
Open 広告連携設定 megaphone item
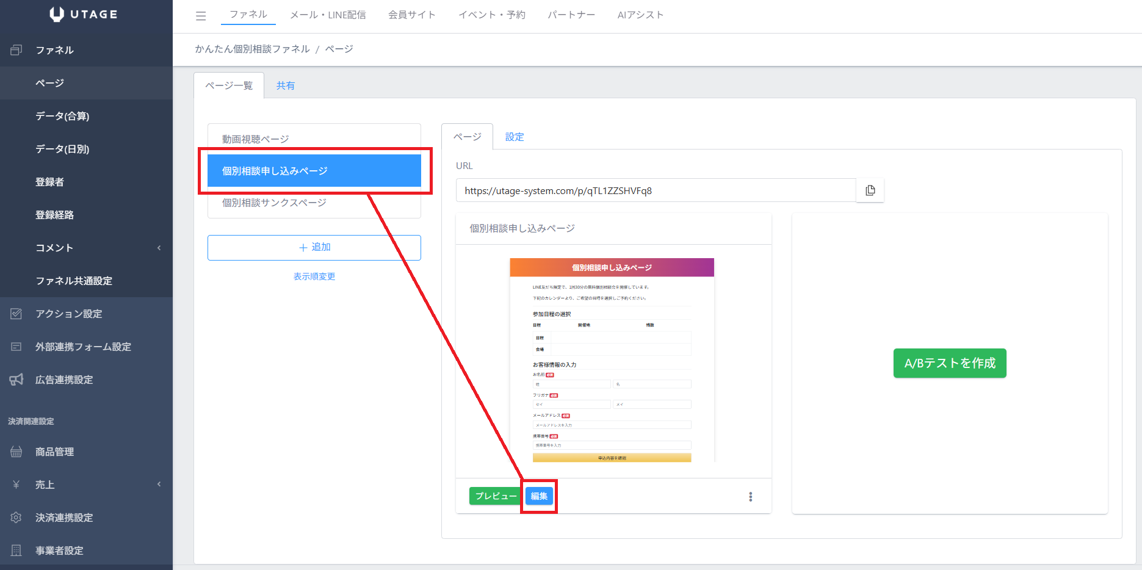(x=63, y=380)
